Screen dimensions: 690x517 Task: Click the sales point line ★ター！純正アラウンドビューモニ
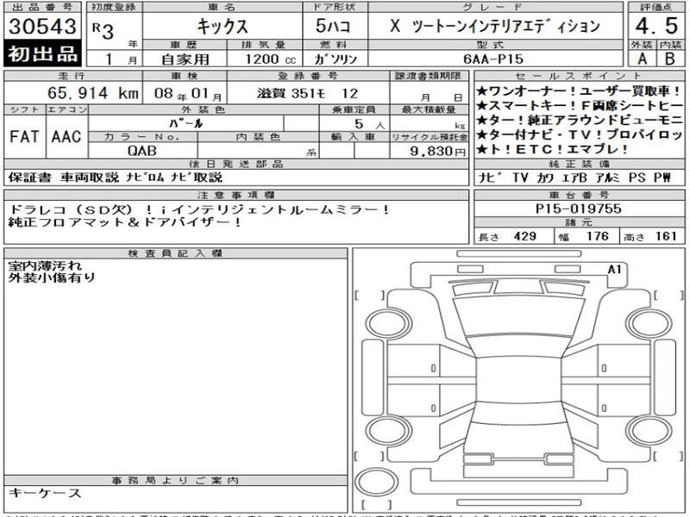coord(579,120)
